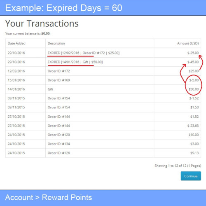Click the $-25.00 amount in first row
Image resolution: width=206 pixels, height=206 pixels.
(x=193, y=53)
